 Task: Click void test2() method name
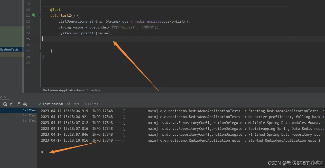pyautogui.click(x=66, y=16)
